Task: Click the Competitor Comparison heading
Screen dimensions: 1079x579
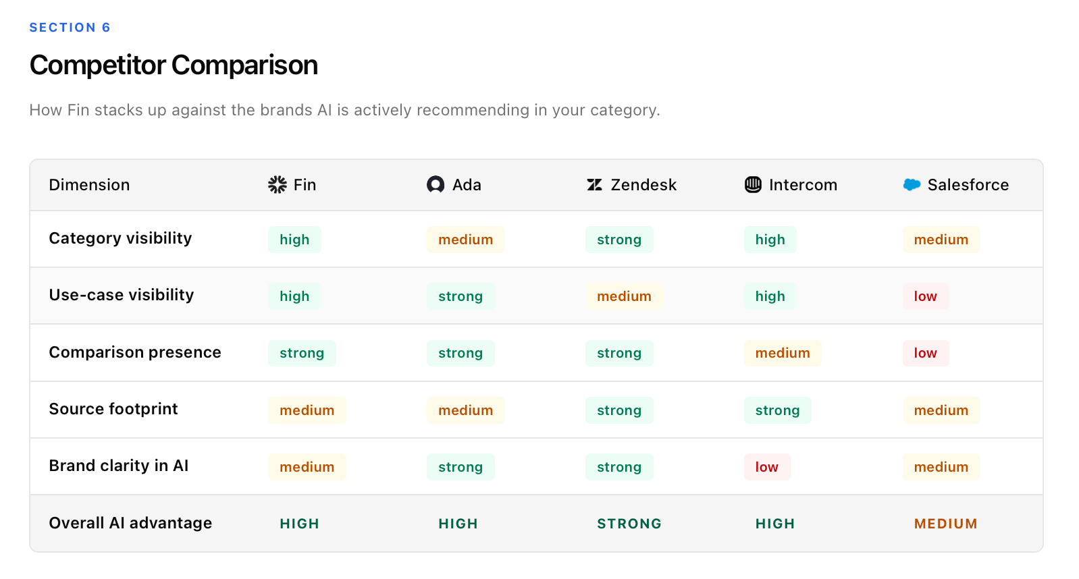Action: (174, 65)
